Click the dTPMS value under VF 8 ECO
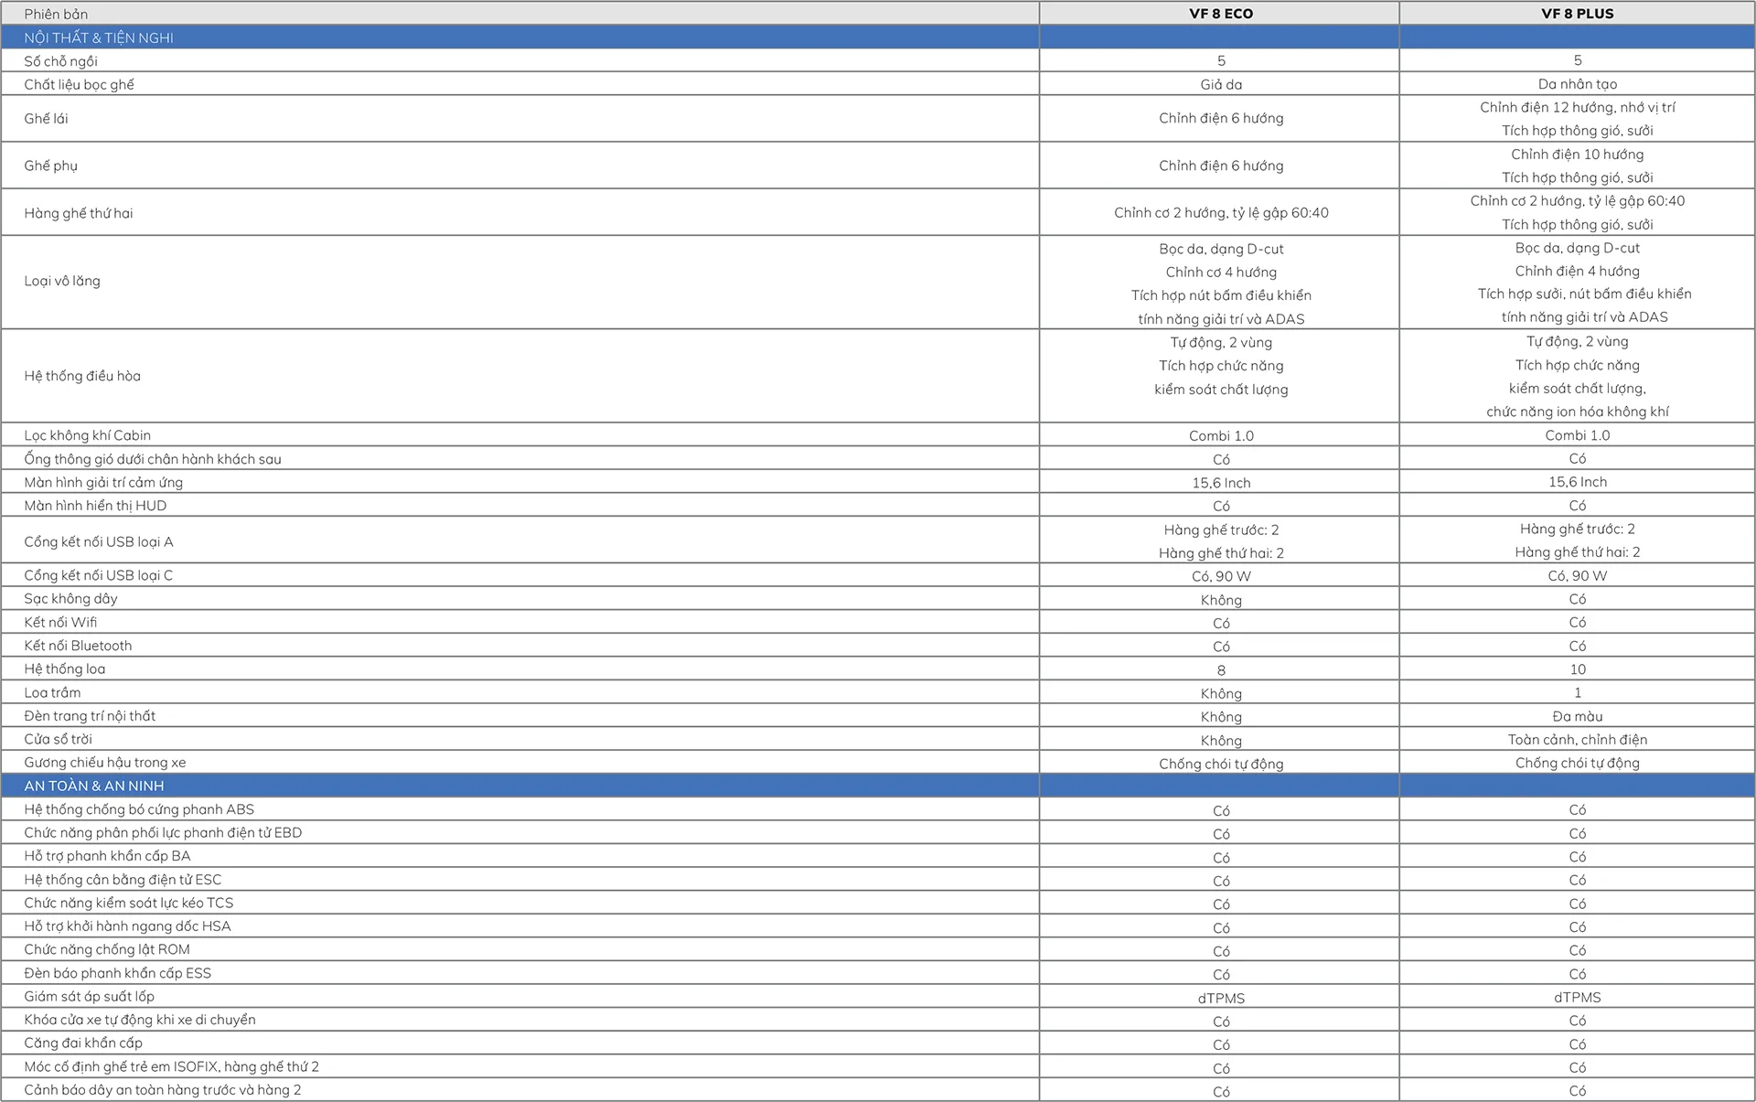This screenshot has height=1102, width=1756. pyautogui.click(x=1220, y=998)
